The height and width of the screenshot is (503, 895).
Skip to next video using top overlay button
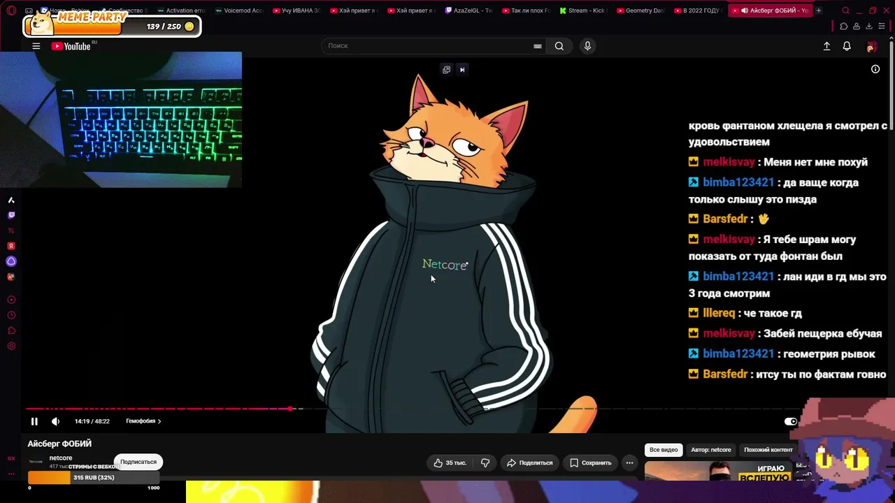tap(462, 69)
